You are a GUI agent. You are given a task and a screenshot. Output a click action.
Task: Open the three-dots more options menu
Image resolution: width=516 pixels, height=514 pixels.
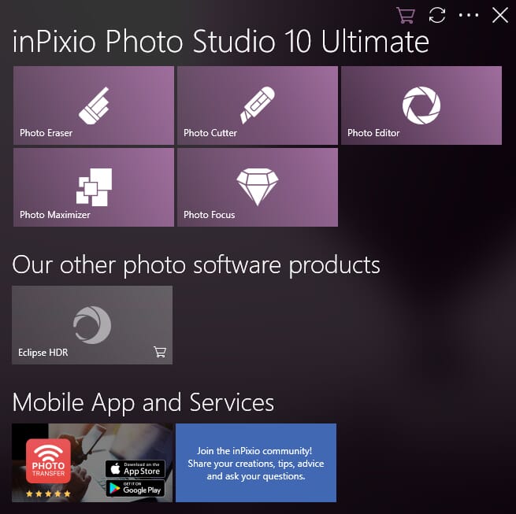pos(469,15)
